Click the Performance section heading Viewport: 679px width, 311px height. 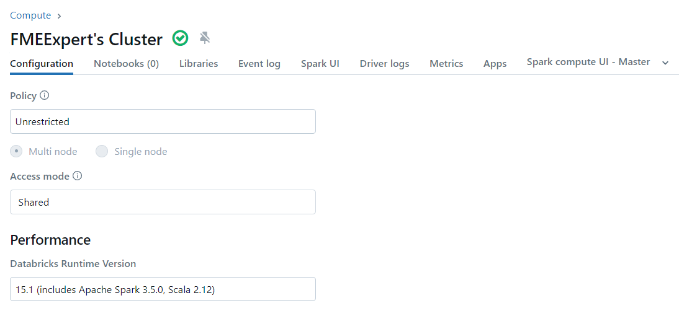pyautogui.click(x=50, y=240)
